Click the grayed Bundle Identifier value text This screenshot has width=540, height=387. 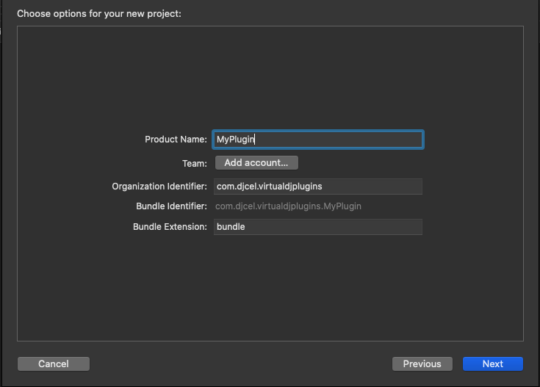pyautogui.click(x=288, y=206)
